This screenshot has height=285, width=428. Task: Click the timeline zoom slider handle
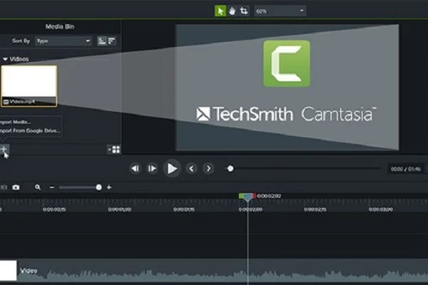tap(99, 187)
